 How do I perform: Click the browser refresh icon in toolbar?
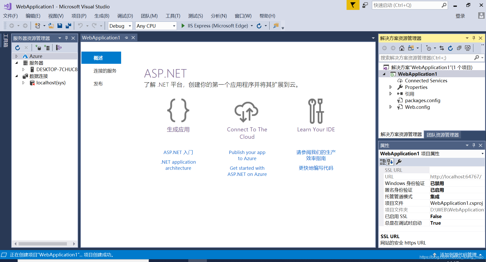pyautogui.click(x=259, y=26)
